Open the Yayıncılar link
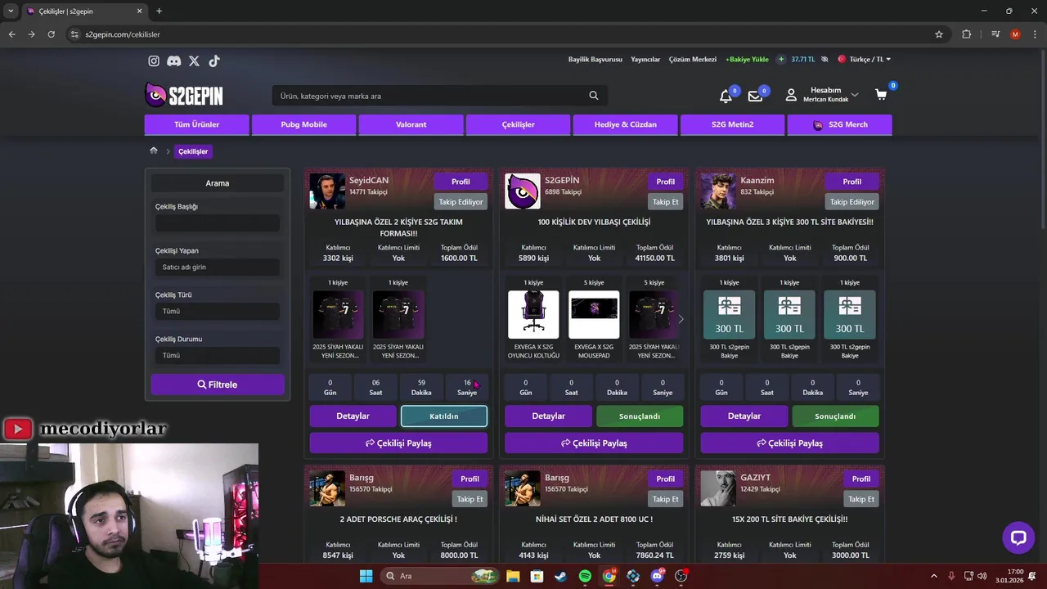The image size is (1047, 589). tap(645, 59)
